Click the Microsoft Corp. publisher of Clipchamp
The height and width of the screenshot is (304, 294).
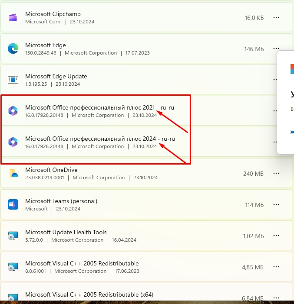[x=43, y=22]
